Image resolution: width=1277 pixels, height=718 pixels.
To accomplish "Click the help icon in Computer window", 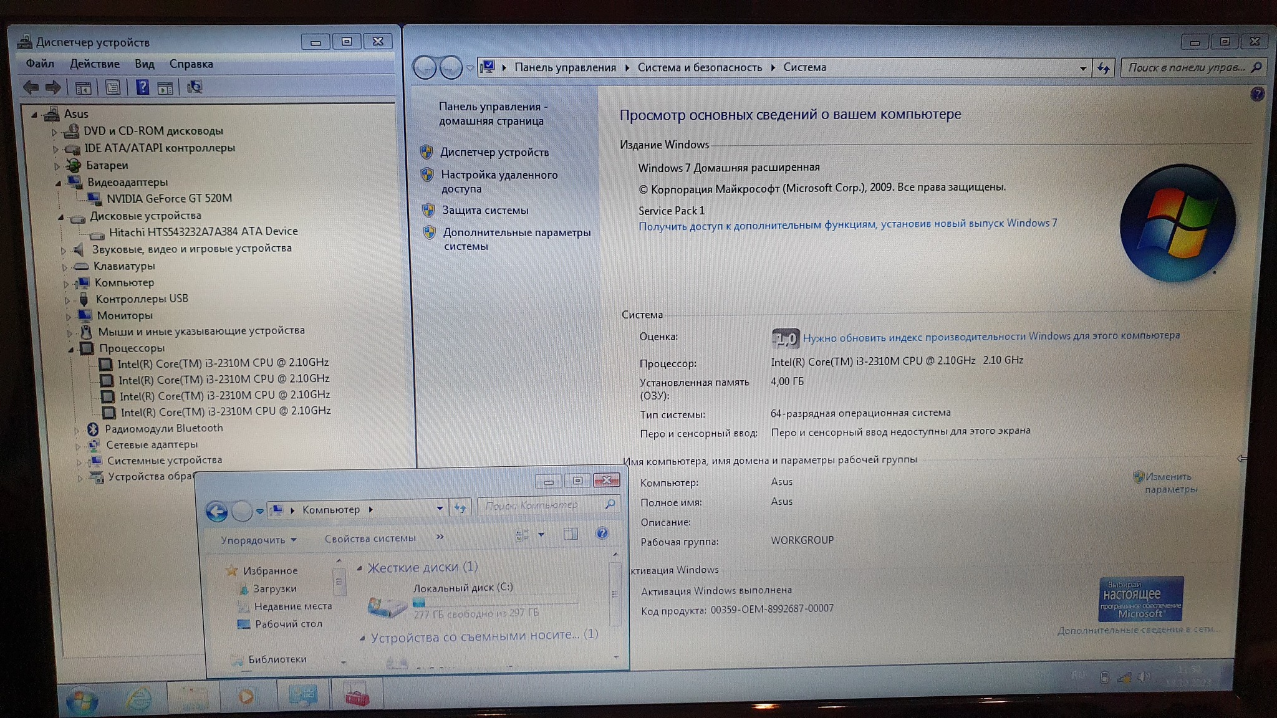I will pos(602,534).
